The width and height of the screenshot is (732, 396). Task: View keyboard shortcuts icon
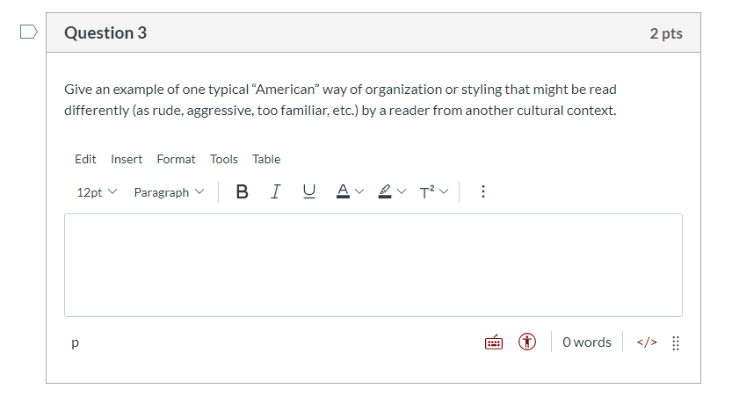494,342
